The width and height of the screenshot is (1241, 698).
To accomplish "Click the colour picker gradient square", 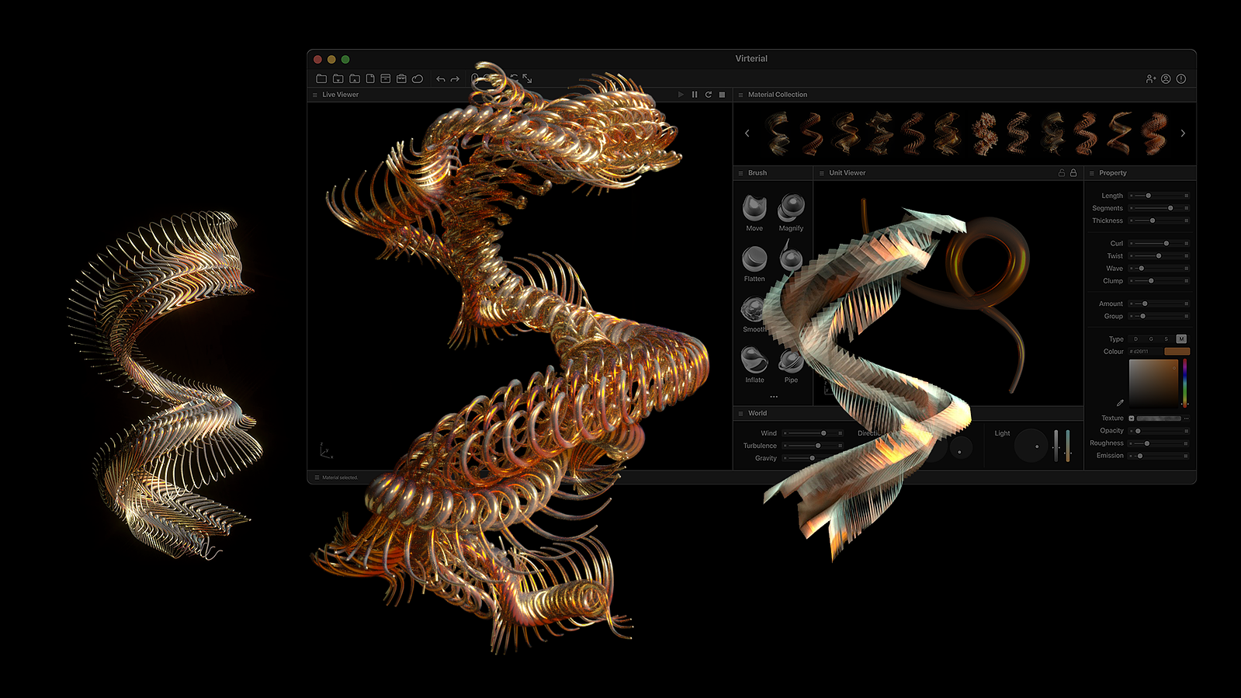I will tap(1153, 383).
